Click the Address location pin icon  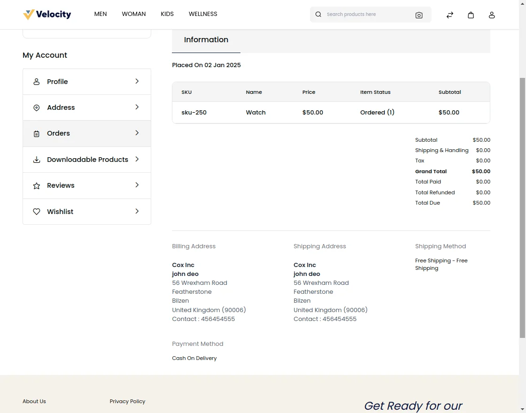[x=37, y=108]
